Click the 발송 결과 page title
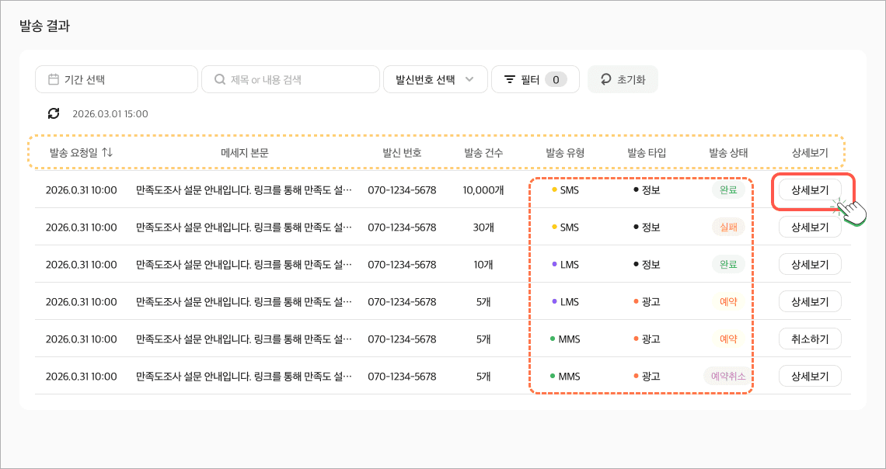 point(44,26)
